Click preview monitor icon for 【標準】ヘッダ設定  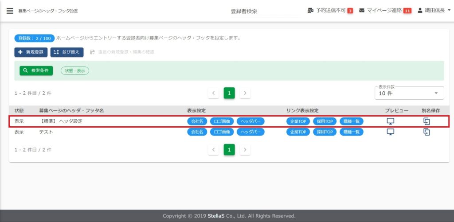(x=390, y=121)
